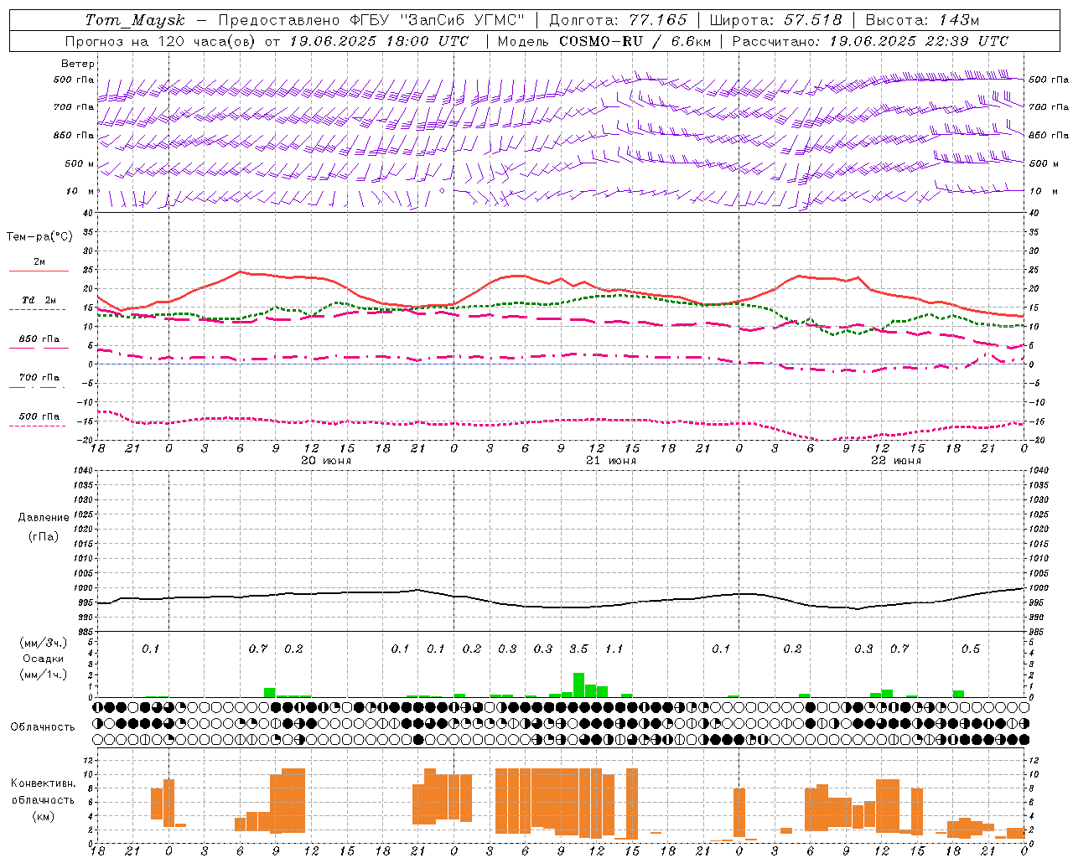This screenshot has width=1073, height=858.
Task: Click the Широта: 57.518 value
Action: (x=775, y=20)
